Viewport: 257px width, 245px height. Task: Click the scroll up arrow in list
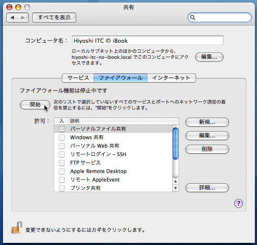pos(175,182)
